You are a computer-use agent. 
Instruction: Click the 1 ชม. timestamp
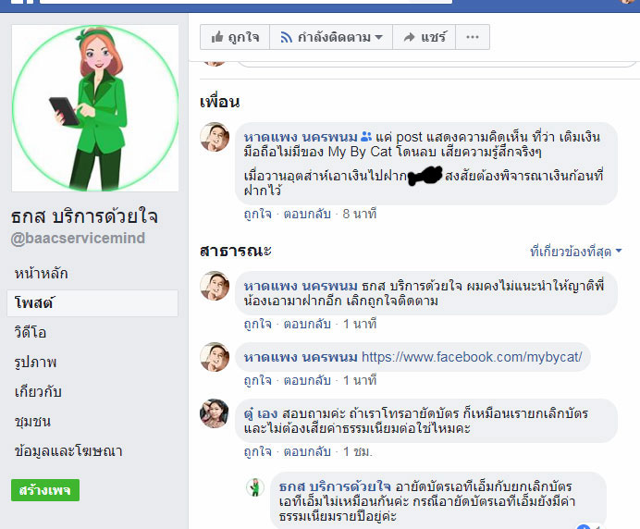[x=358, y=451]
